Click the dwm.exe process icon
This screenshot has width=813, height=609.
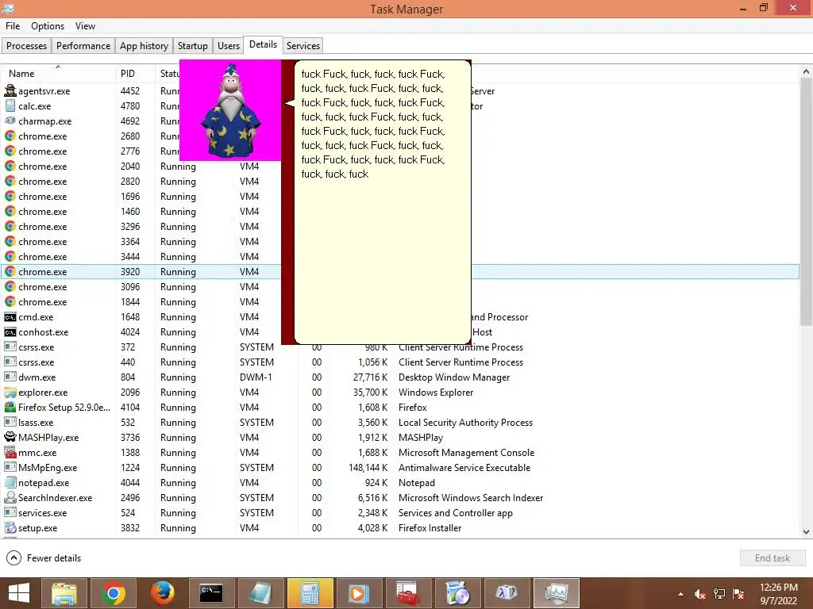point(10,377)
